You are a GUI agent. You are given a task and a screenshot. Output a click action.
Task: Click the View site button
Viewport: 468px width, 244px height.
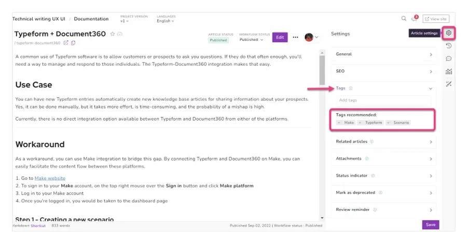click(x=436, y=19)
